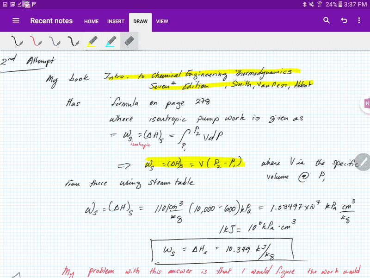Select the thick black pen
Image resolution: width=370 pixels, height=278 pixels.
(x=74, y=41)
